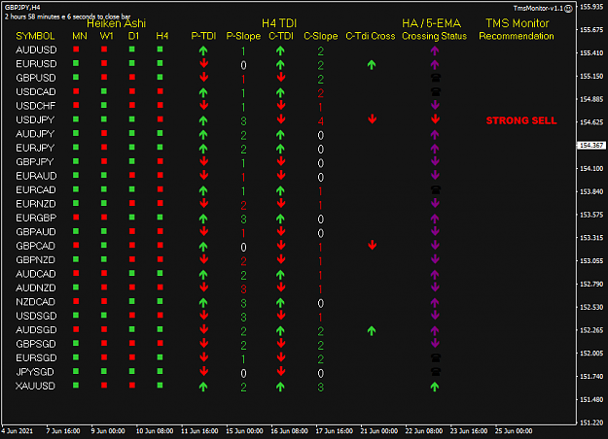Click the JPYSGD D1 green Heiken Ashi square
Viewport: 608px width, 439px height.
point(132,371)
